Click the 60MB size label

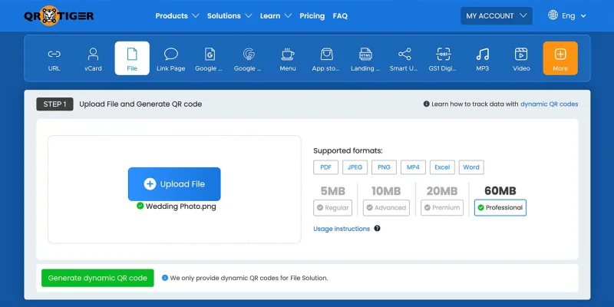pyautogui.click(x=500, y=190)
